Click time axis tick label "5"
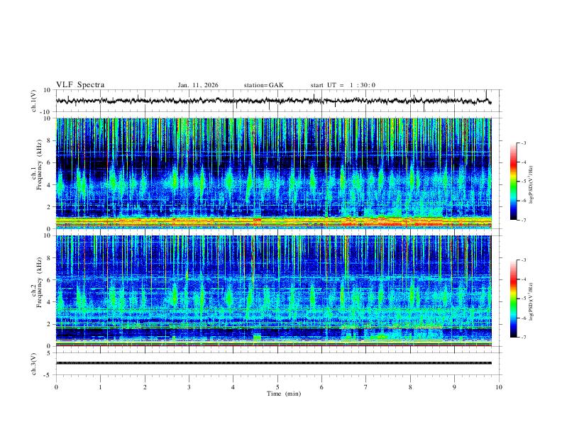The width and height of the screenshot is (562, 434). [x=277, y=387]
